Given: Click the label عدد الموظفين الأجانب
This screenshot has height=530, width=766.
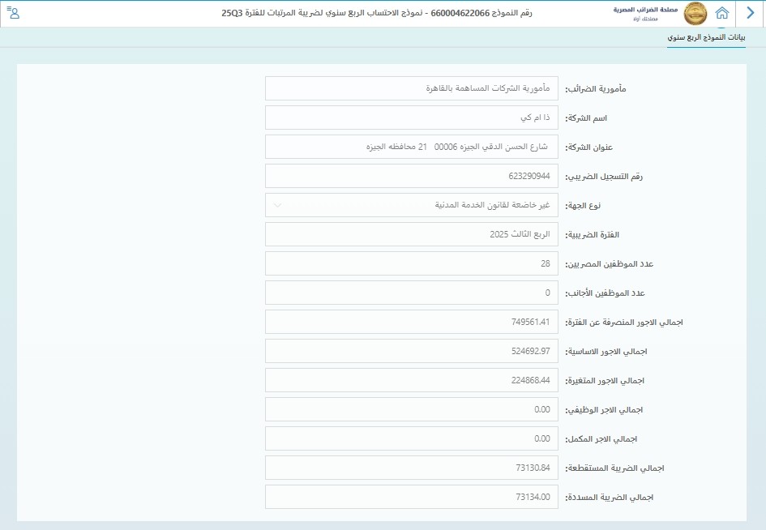Looking at the screenshot, I should [605, 293].
